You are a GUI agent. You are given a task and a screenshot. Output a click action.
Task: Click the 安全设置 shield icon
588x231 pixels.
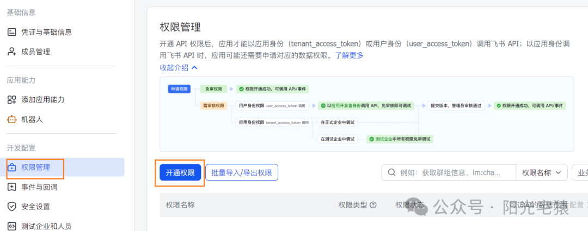12,207
